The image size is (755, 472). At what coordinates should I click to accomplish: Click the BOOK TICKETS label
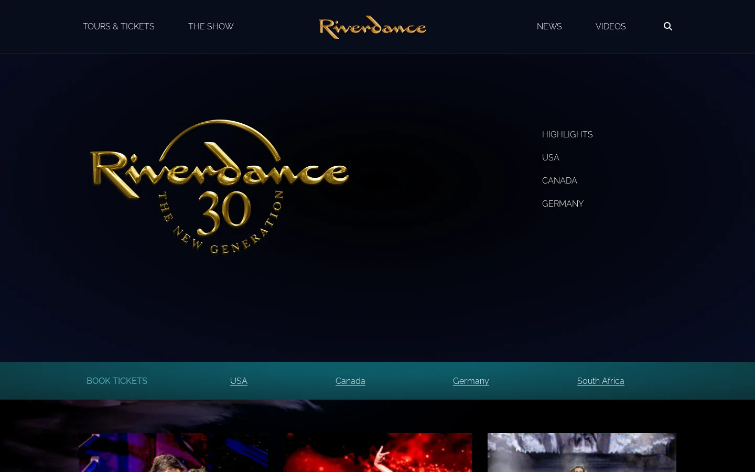tap(117, 381)
